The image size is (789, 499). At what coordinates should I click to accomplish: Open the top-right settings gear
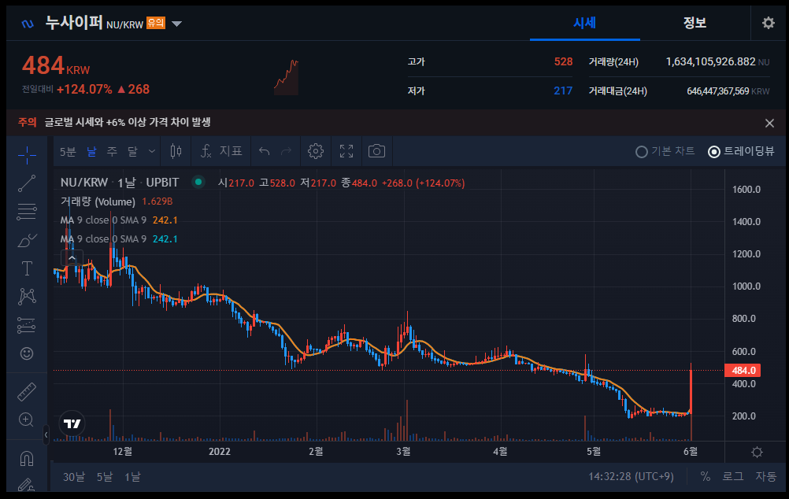768,23
